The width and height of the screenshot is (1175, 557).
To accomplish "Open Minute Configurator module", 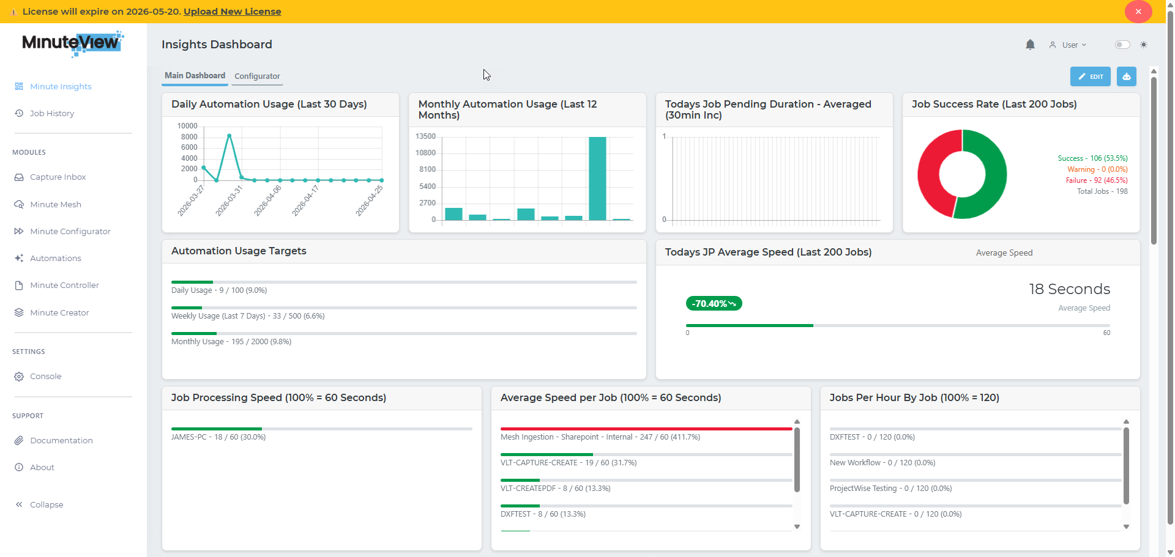I will tap(70, 231).
